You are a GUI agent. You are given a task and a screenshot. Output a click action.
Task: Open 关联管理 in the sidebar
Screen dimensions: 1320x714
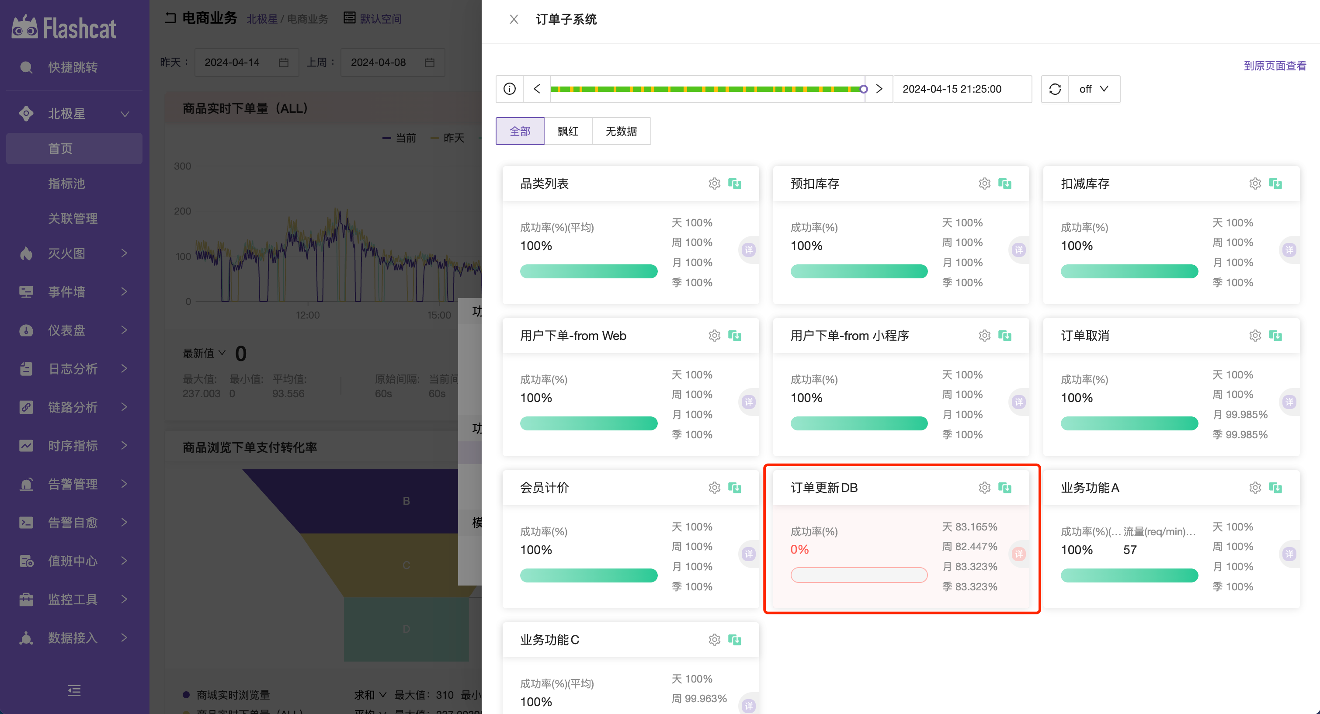coord(73,218)
